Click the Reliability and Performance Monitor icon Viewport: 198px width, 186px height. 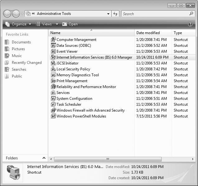pyautogui.click(x=53, y=86)
